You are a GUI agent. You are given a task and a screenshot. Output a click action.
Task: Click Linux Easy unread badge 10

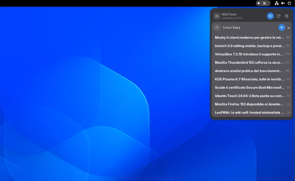[281, 28]
